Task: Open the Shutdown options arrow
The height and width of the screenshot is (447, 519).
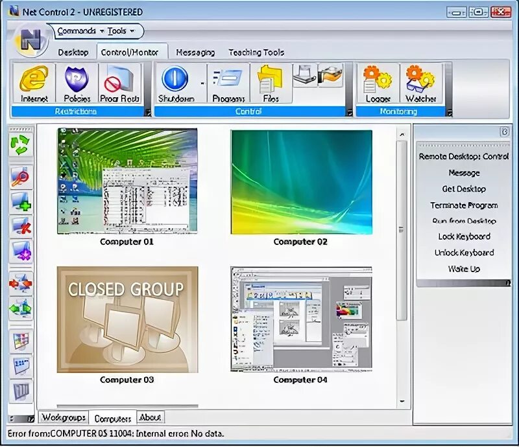Action: tap(202, 84)
